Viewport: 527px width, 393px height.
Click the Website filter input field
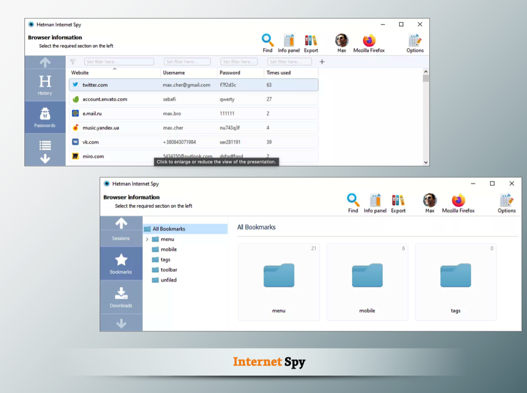119,62
